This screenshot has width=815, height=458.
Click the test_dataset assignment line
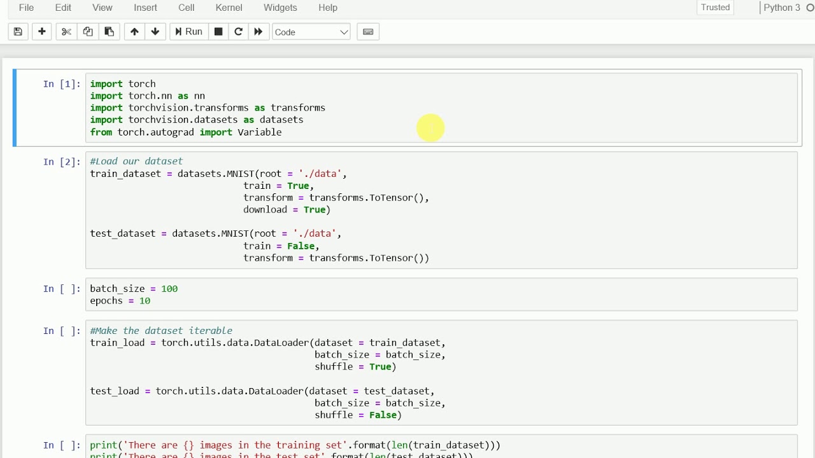pos(216,234)
